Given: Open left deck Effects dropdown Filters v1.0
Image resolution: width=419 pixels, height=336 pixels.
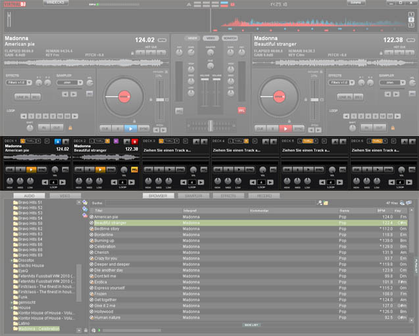Looking at the screenshot, I should 18,83.
